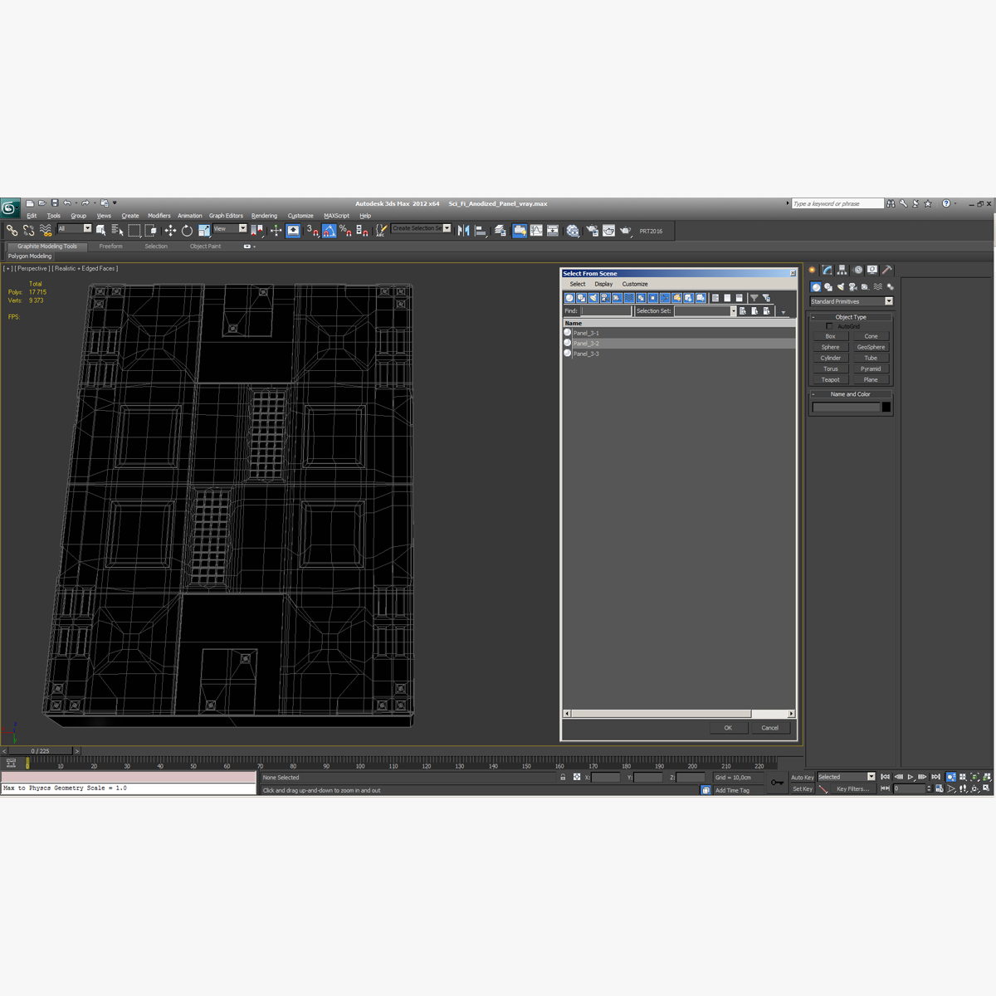Image resolution: width=996 pixels, height=996 pixels.
Task: Activate Select and Move tool
Action: point(170,230)
